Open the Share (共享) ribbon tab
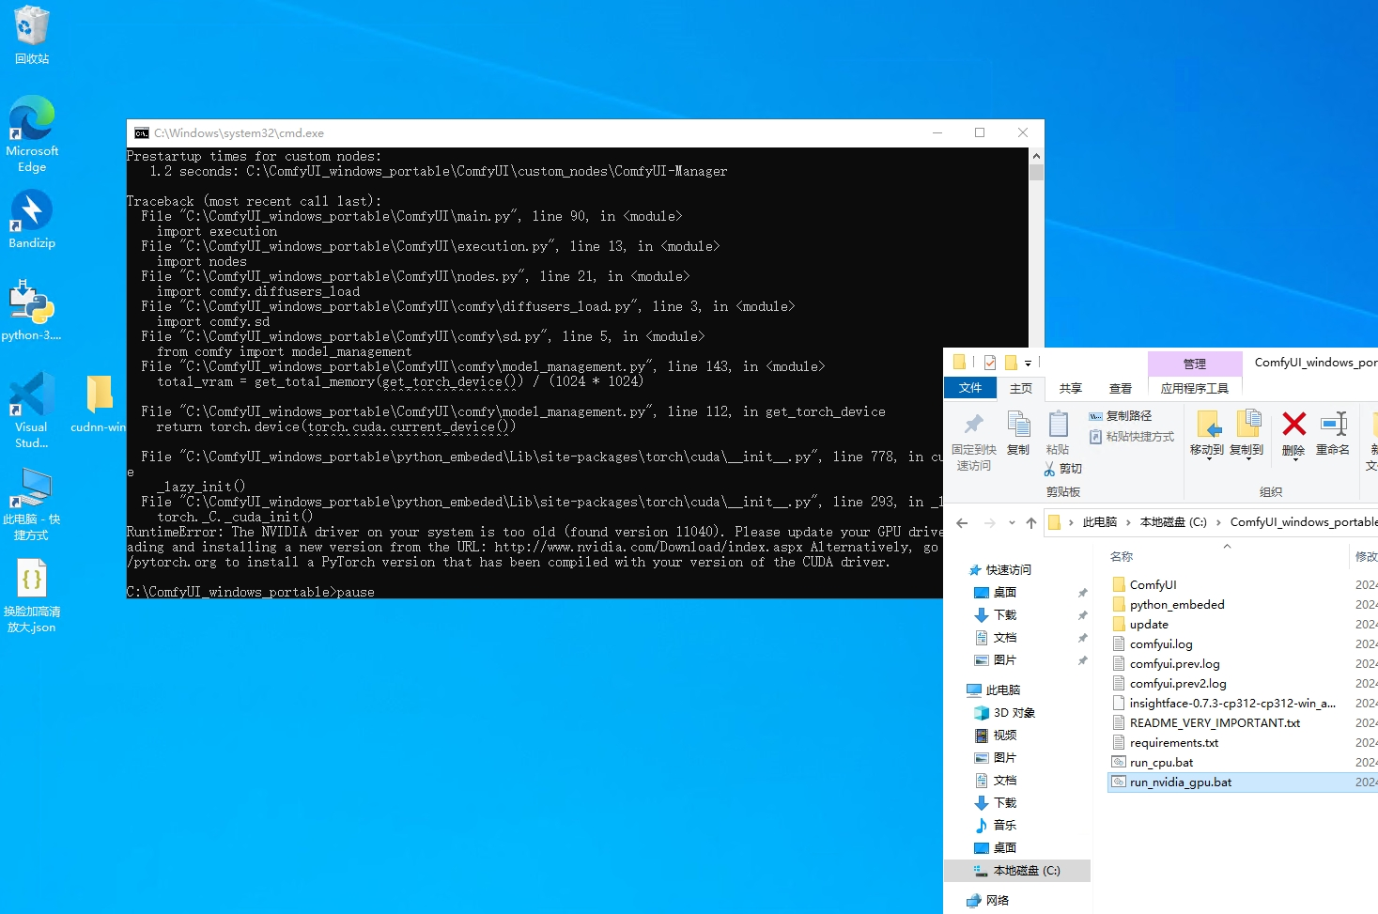 pyautogui.click(x=1070, y=388)
